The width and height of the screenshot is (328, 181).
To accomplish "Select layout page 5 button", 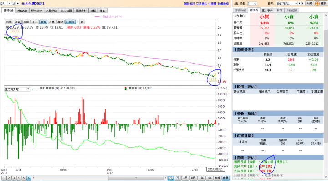I will (x=24, y=178).
